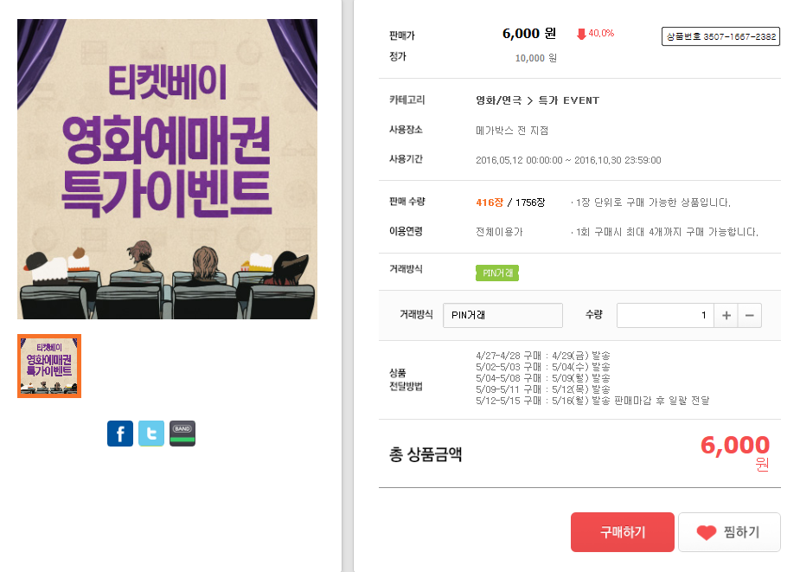
Task: Increase quantity with the plus button
Action: pos(726,316)
